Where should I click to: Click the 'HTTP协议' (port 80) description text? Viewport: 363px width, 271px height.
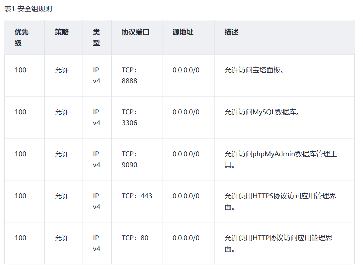pyautogui.click(x=278, y=244)
